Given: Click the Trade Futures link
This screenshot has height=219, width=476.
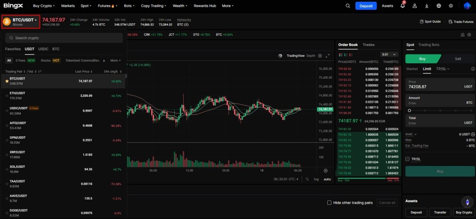Looking at the screenshot, I should click(461, 22).
